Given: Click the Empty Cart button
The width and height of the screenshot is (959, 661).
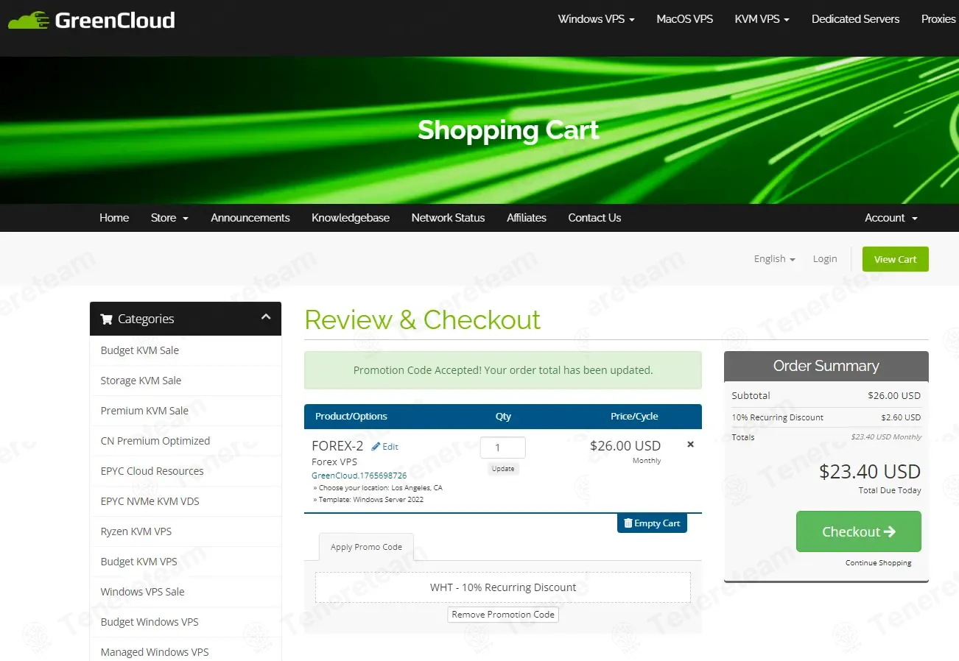Looking at the screenshot, I should point(652,523).
